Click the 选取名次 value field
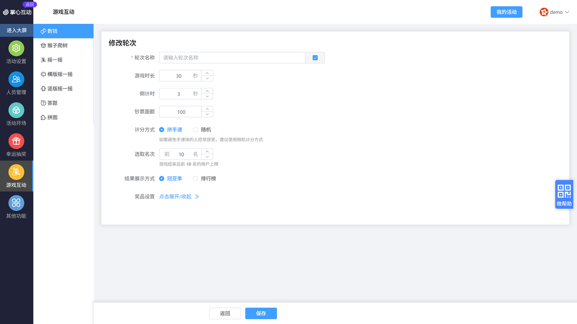 coord(180,154)
